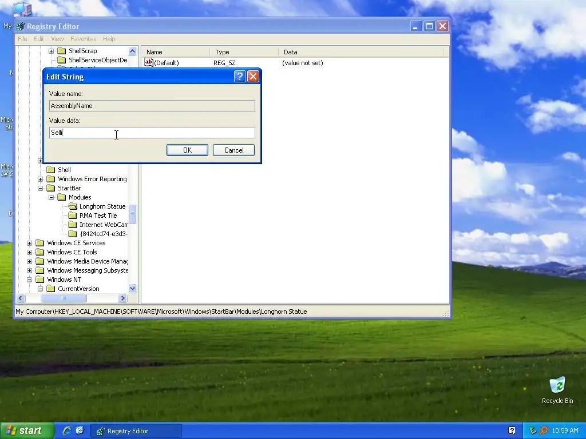This screenshot has height=439, width=586.
Task: Open the Favorites menu
Action: [x=84, y=39]
